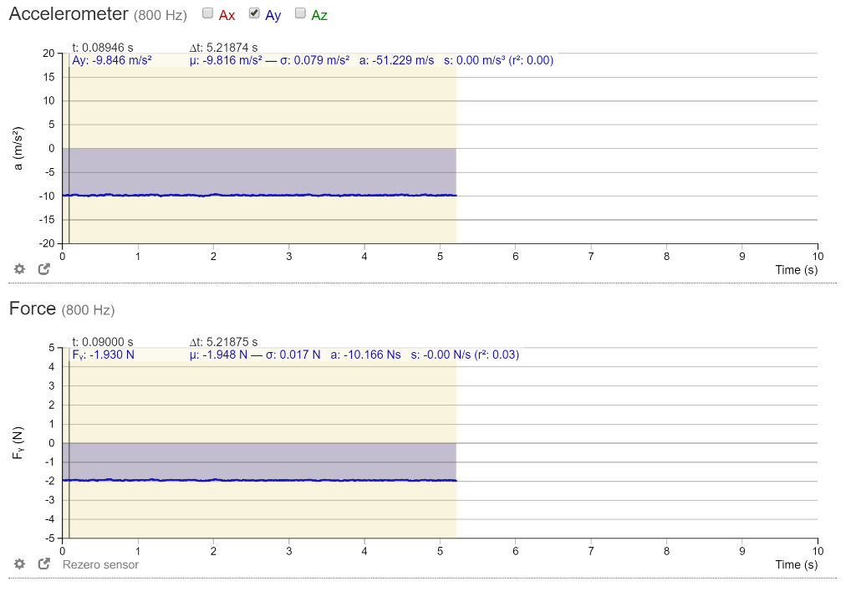Click the "Fy: -1.930 N" force reading

[103, 355]
